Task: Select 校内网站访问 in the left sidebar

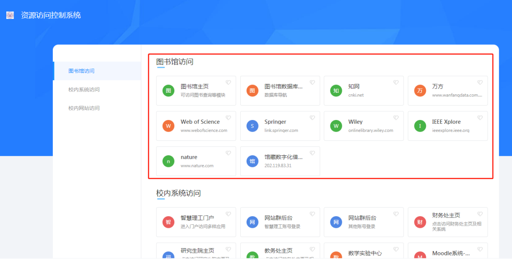Action: point(97,108)
